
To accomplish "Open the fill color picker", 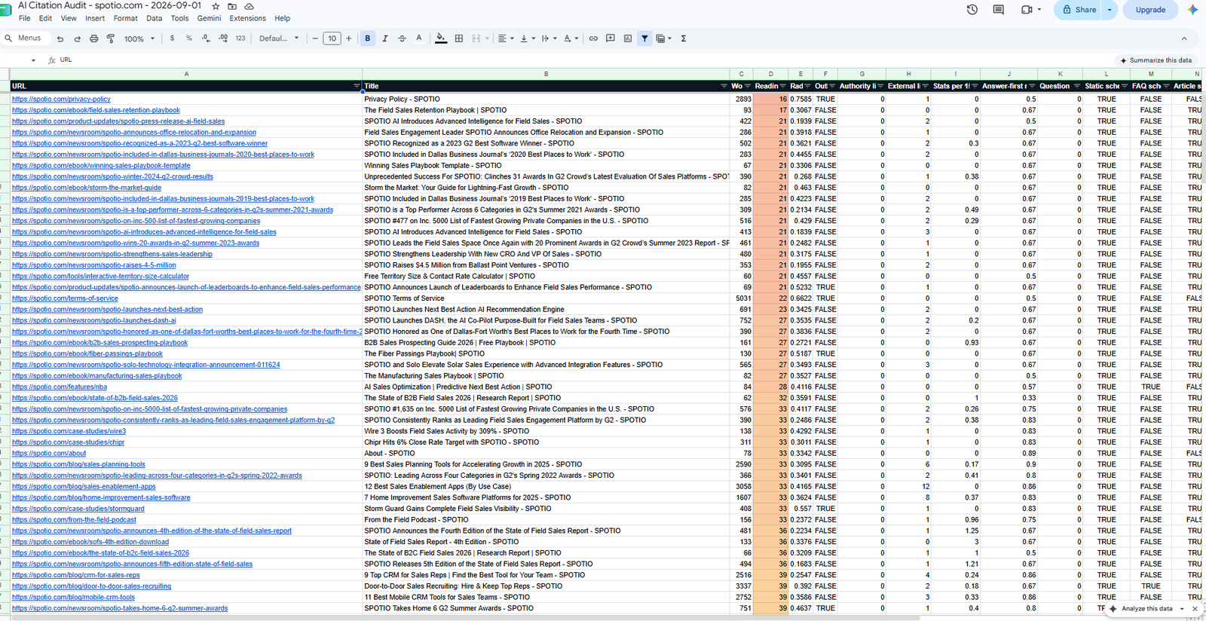I will [x=441, y=38].
